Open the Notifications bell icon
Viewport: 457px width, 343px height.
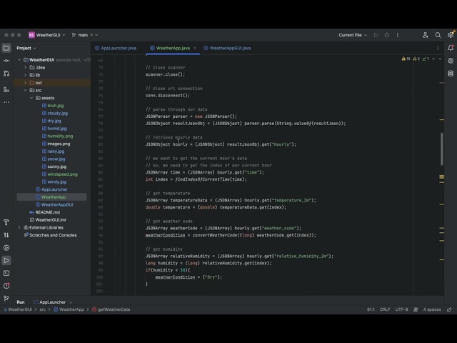point(451,48)
